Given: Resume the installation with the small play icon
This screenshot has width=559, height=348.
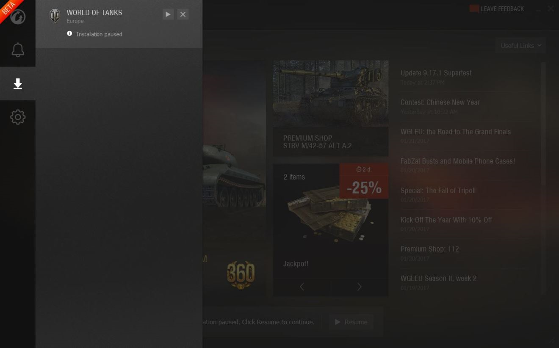Looking at the screenshot, I should (168, 14).
